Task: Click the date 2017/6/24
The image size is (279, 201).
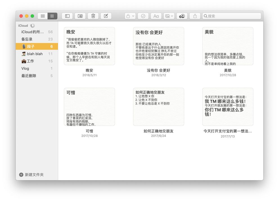Action: pyautogui.click(x=159, y=136)
